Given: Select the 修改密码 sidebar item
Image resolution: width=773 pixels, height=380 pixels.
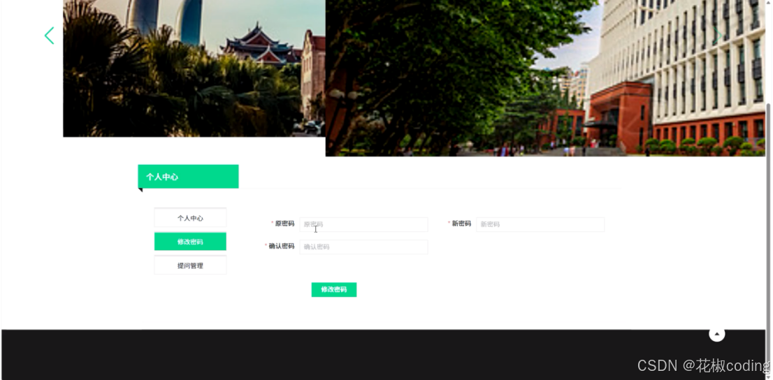Looking at the screenshot, I should pos(190,242).
